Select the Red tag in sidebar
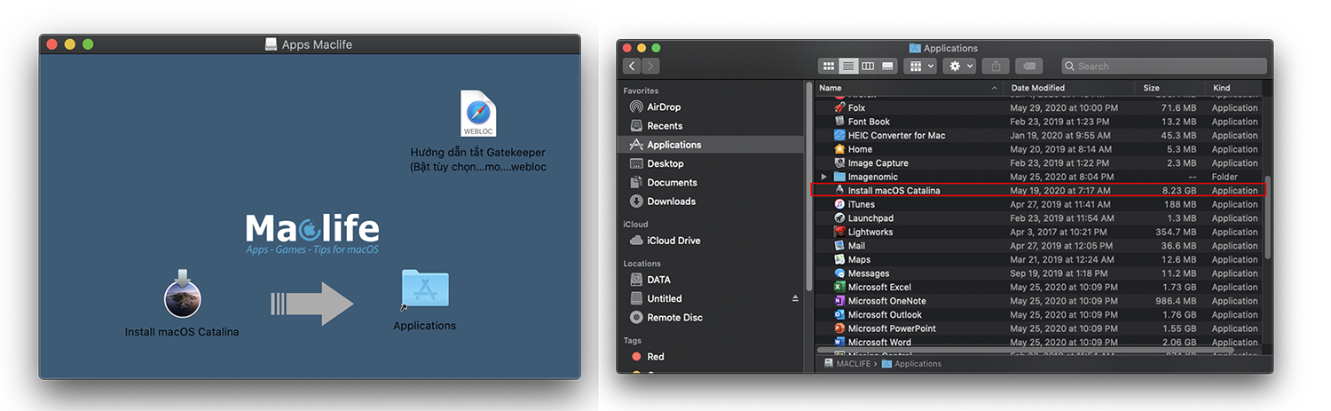The height and width of the screenshot is (411, 1331). tap(655, 357)
